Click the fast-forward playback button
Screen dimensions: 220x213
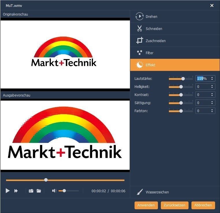tap(16, 191)
